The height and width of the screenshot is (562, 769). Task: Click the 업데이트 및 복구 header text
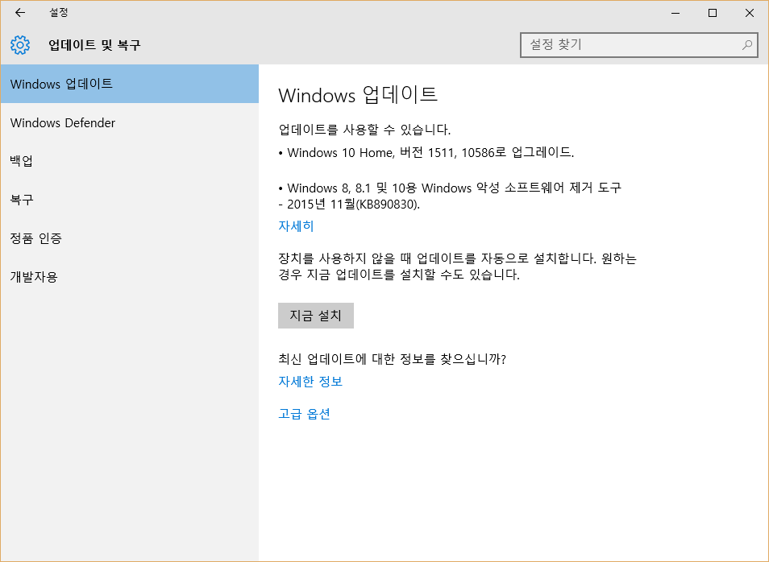(94, 45)
